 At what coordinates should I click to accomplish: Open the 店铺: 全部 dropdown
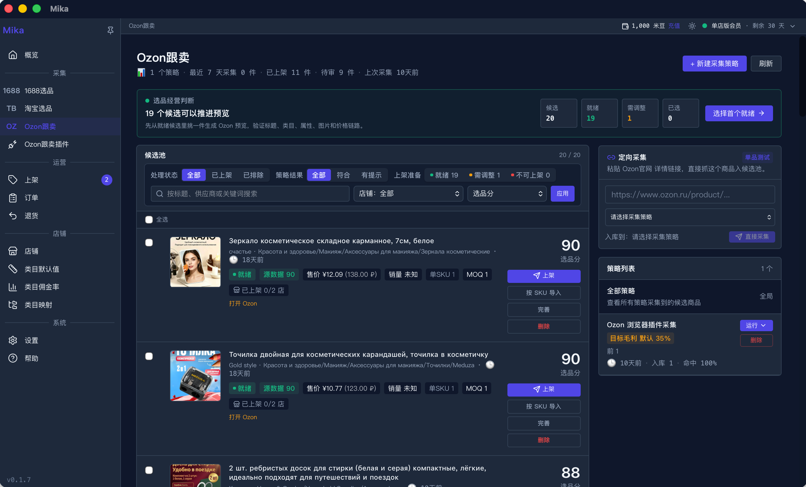pos(408,194)
